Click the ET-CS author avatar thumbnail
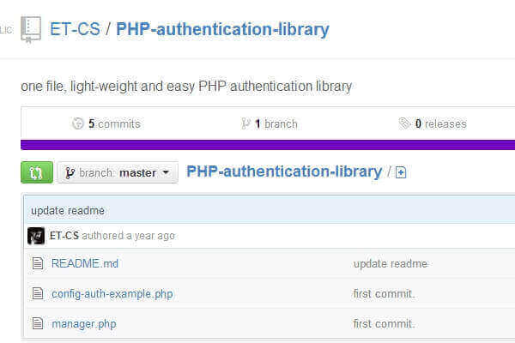 click(36, 236)
